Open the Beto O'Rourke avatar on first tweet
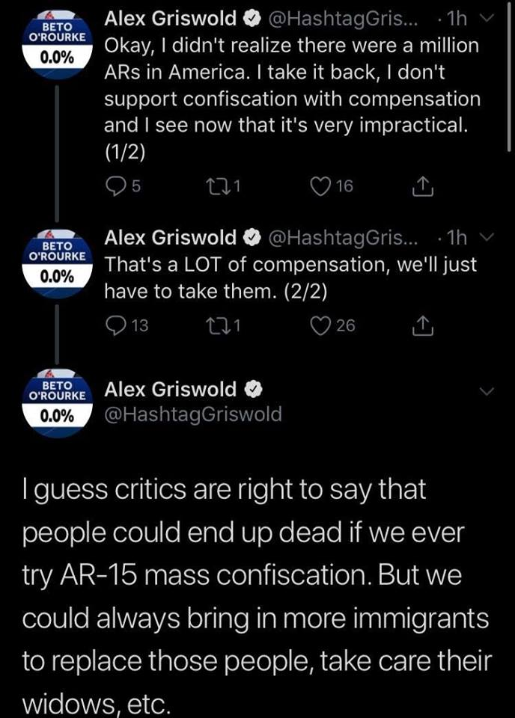Screen dimensions: 515x718 (x=57, y=45)
